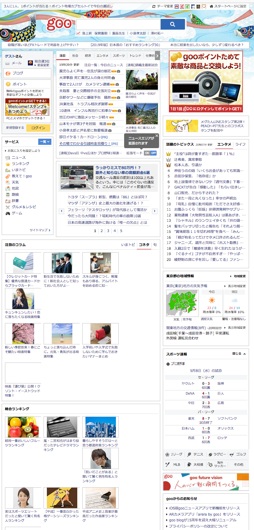This screenshot has height=530, width=254.
Task: Select the エンタメ news tab
Action: tap(103, 56)
